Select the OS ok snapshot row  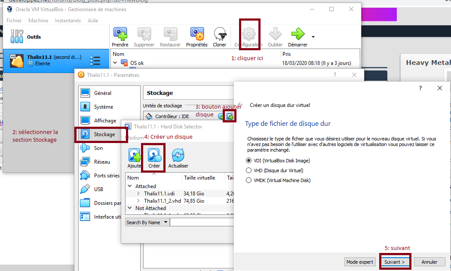[235, 63]
